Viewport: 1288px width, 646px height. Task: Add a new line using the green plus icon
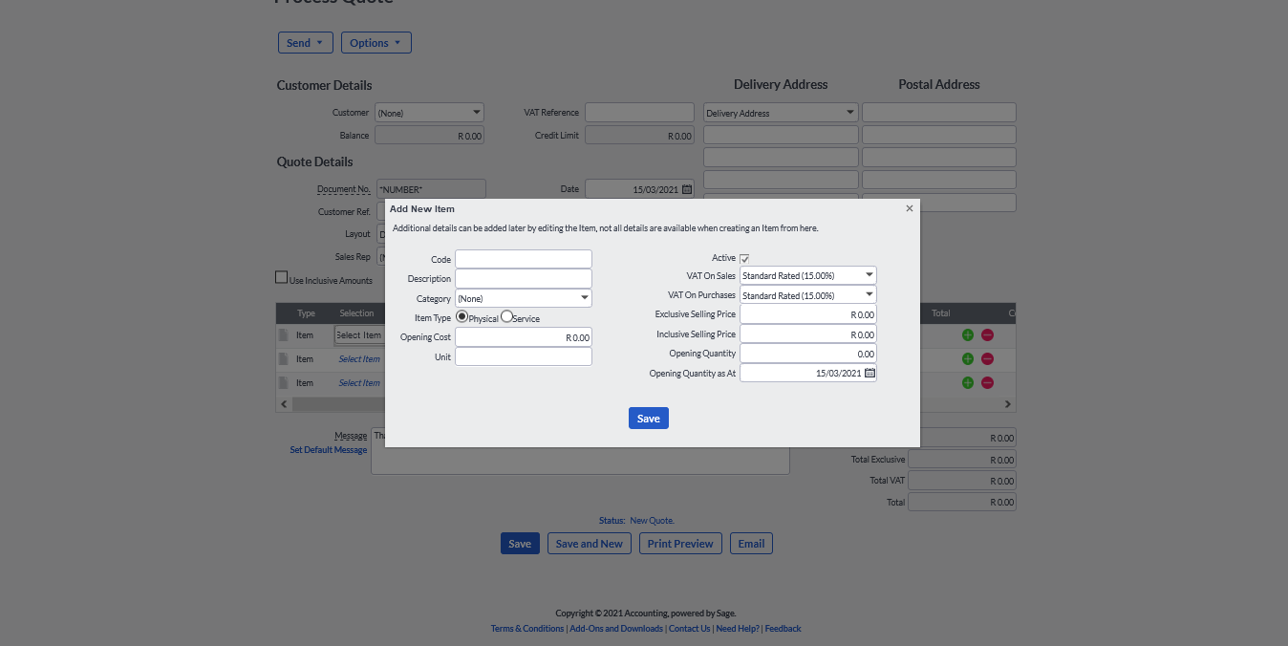coord(969,335)
